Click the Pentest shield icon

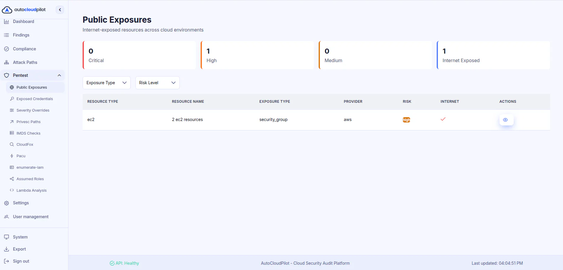coord(6,75)
